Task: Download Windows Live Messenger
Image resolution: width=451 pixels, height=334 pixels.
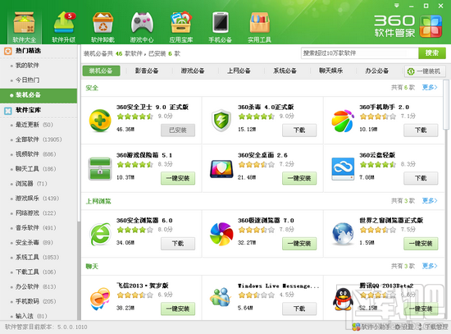Action: point(299,309)
